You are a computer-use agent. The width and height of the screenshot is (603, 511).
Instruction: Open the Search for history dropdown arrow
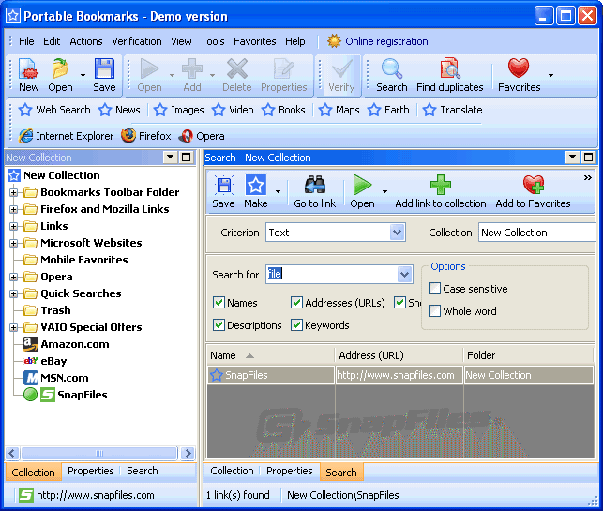pos(404,275)
